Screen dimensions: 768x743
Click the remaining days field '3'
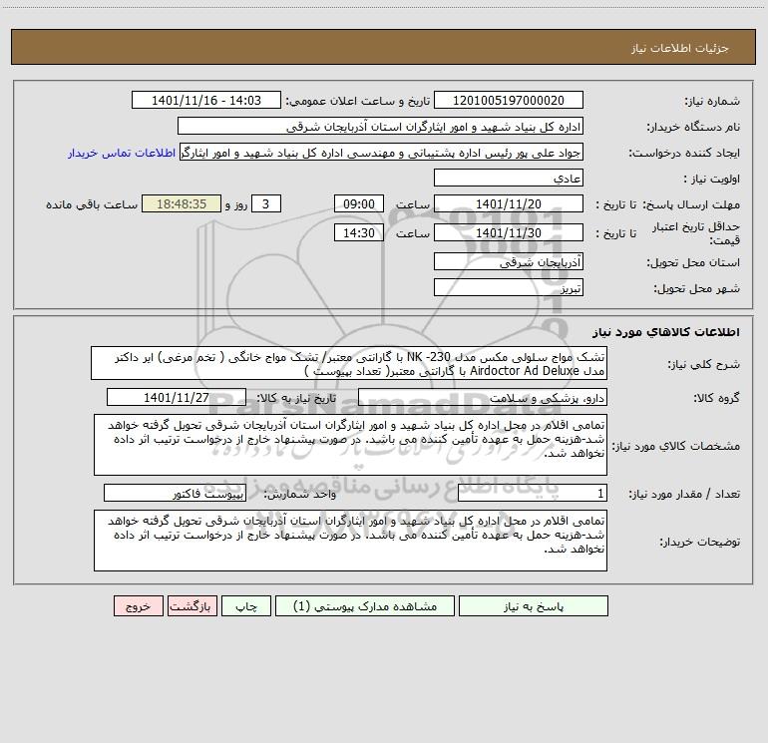[266, 203]
